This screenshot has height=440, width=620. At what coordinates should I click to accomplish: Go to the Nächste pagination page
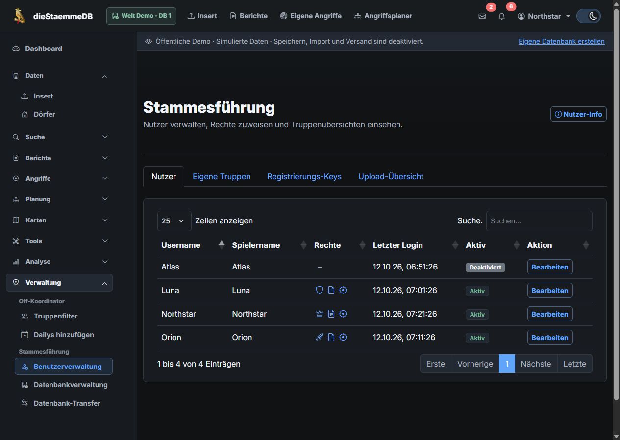[x=536, y=364]
